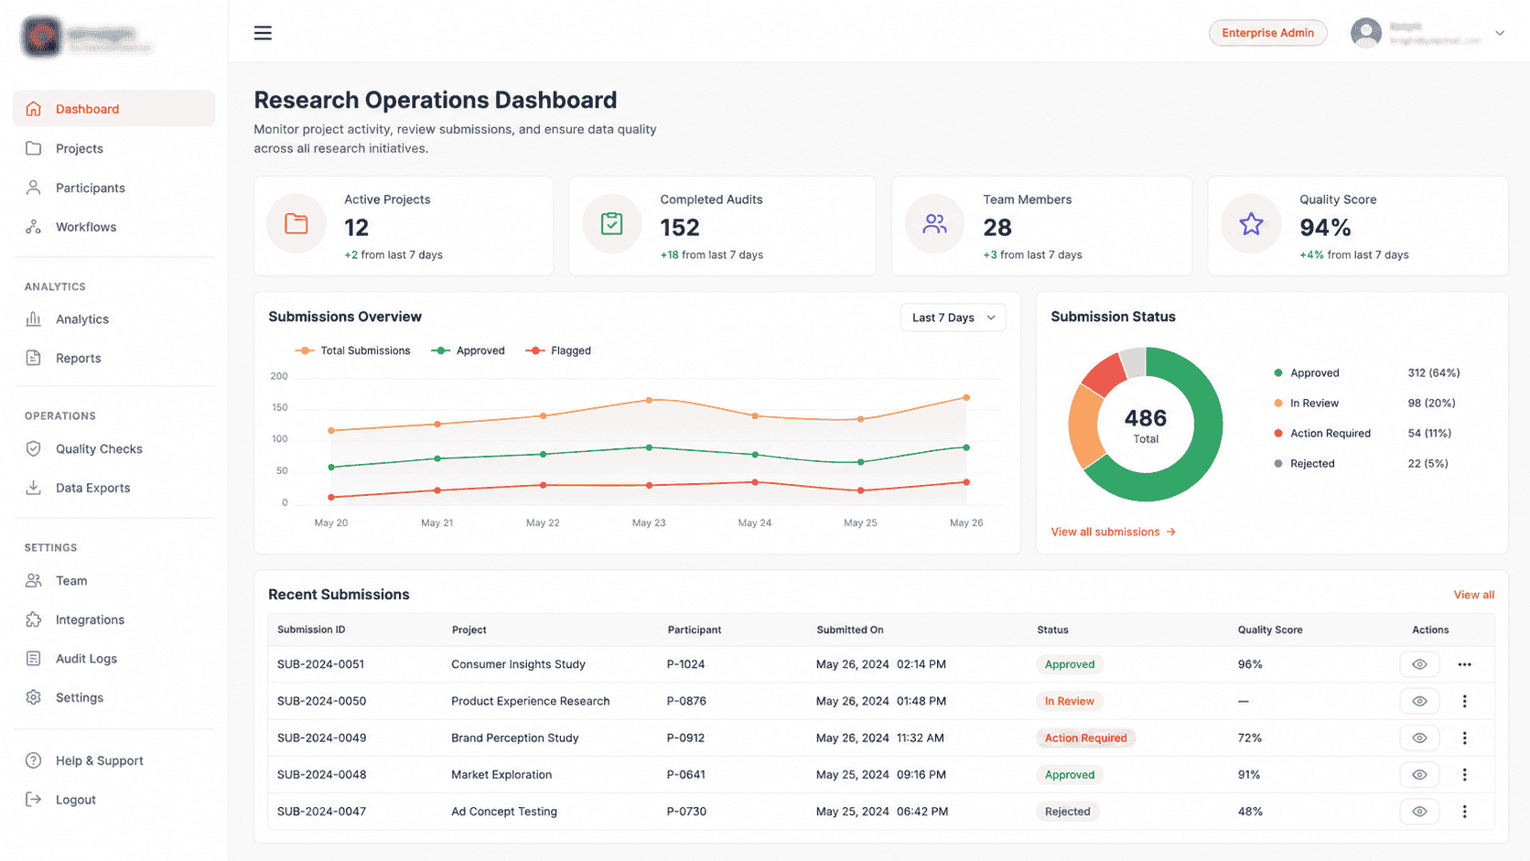
Task: Click participant P-0876 cell
Action: tap(686, 701)
